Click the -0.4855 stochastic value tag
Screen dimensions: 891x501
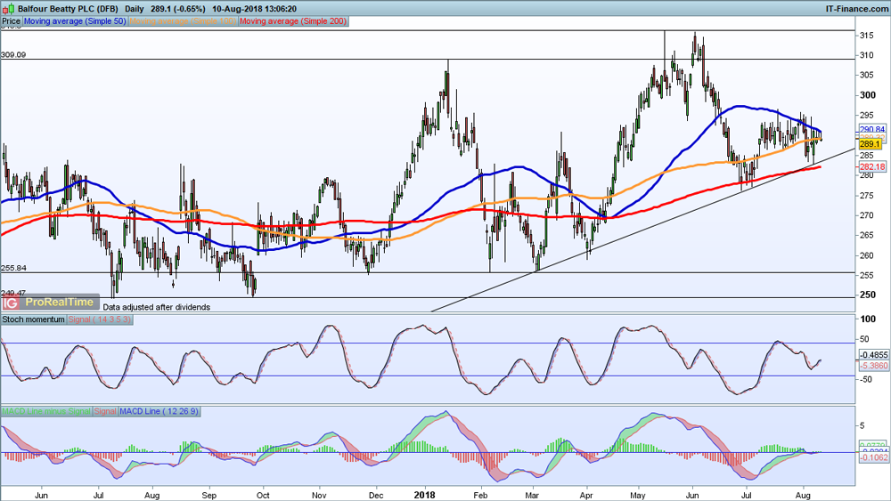click(873, 354)
